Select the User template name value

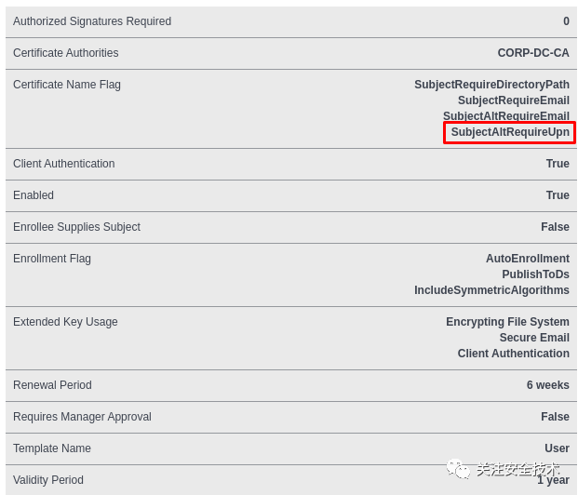click(557, 448)
